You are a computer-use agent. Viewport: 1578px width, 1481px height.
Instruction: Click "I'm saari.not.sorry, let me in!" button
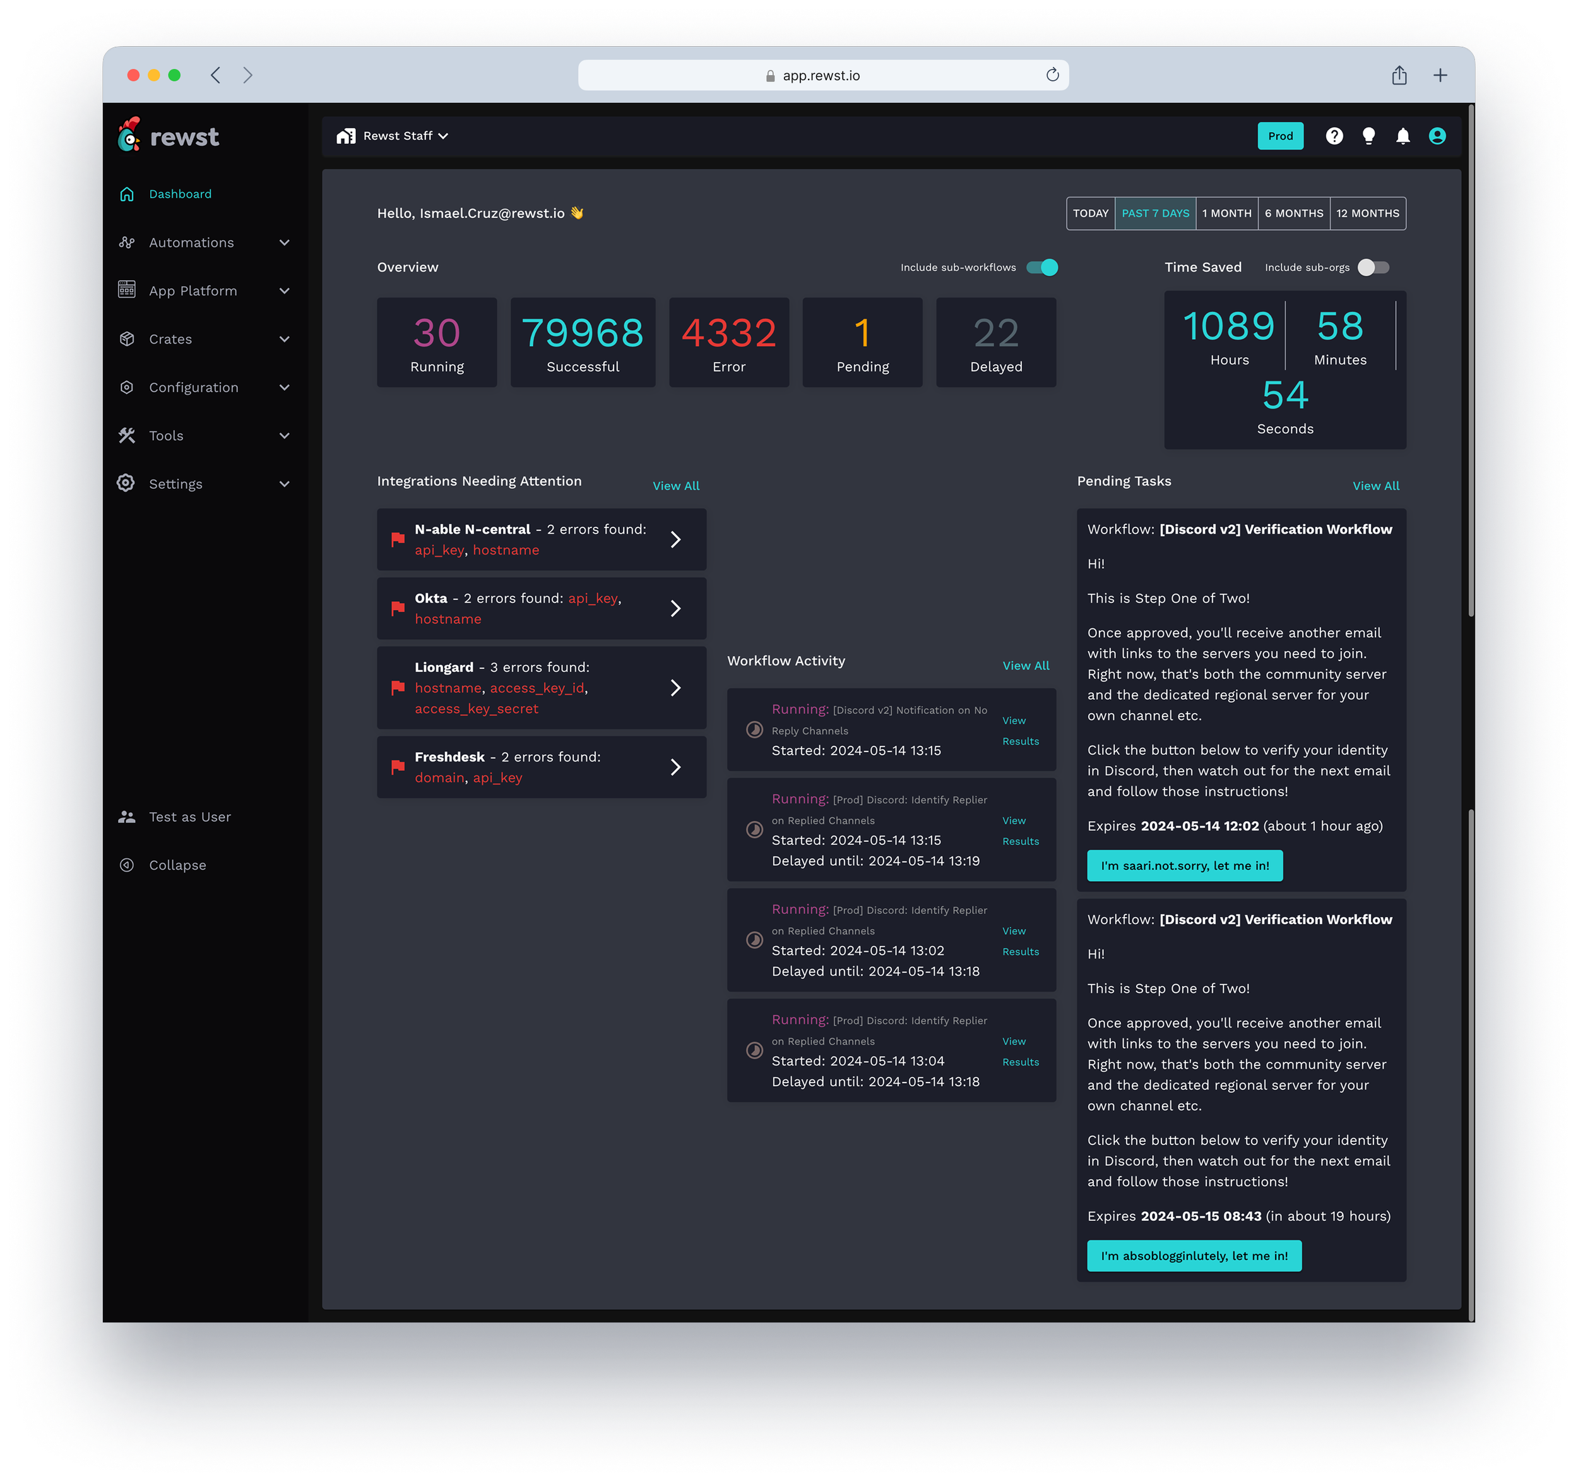tap(1184, 866)
